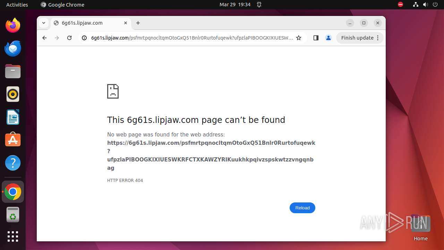Click the blue Reload button
The width and height of the screenshot is (444, 250).
pos(302,208)
